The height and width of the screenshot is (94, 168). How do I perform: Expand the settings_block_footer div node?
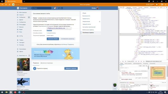click(x=136, y=47)
